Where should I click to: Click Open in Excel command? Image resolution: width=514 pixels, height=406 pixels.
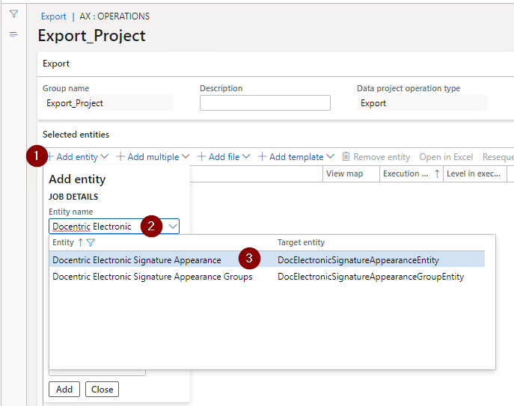(446, 157)
